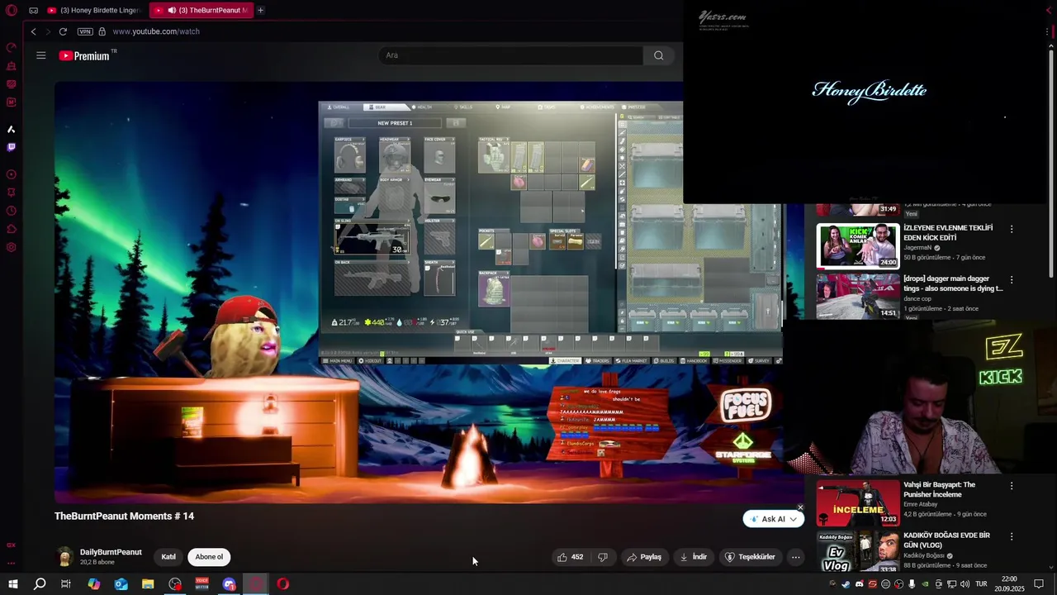Open Outlook from the taskbar
This screenshot has height=595, width=1057.
(x=121, y=584)
